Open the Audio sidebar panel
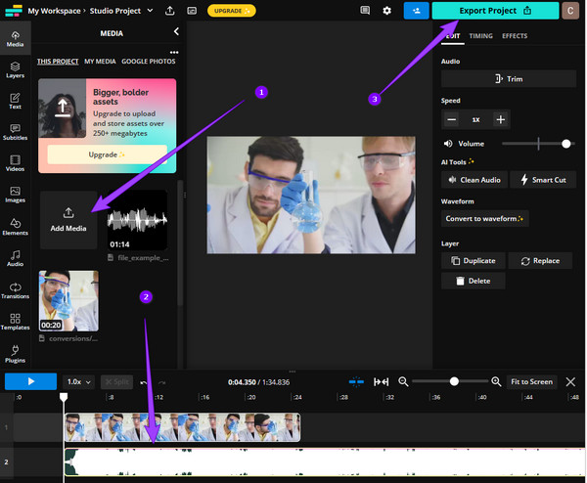Viewport: 587px width, 483px height. click(15, 258)
